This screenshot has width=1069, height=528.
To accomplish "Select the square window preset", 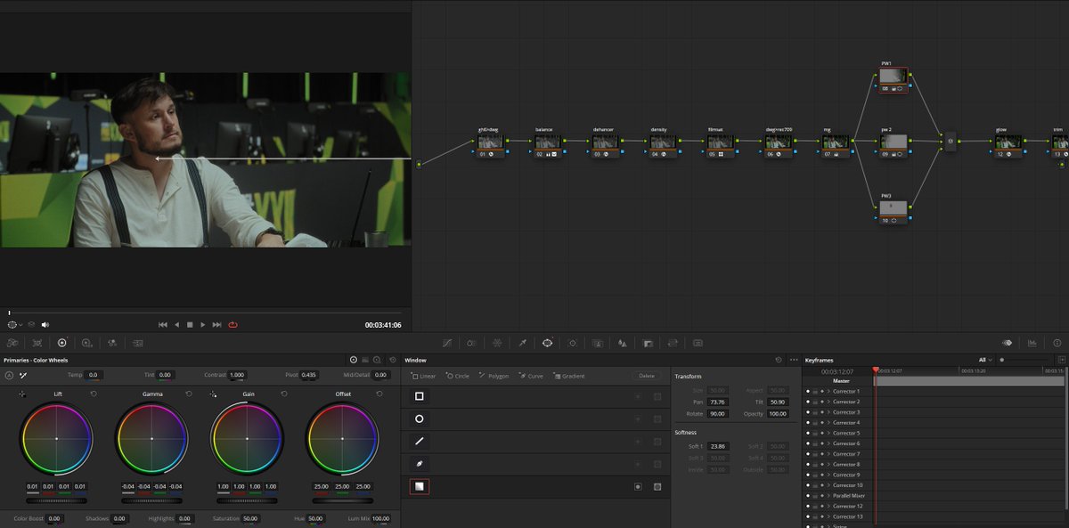I will [419, 396].
